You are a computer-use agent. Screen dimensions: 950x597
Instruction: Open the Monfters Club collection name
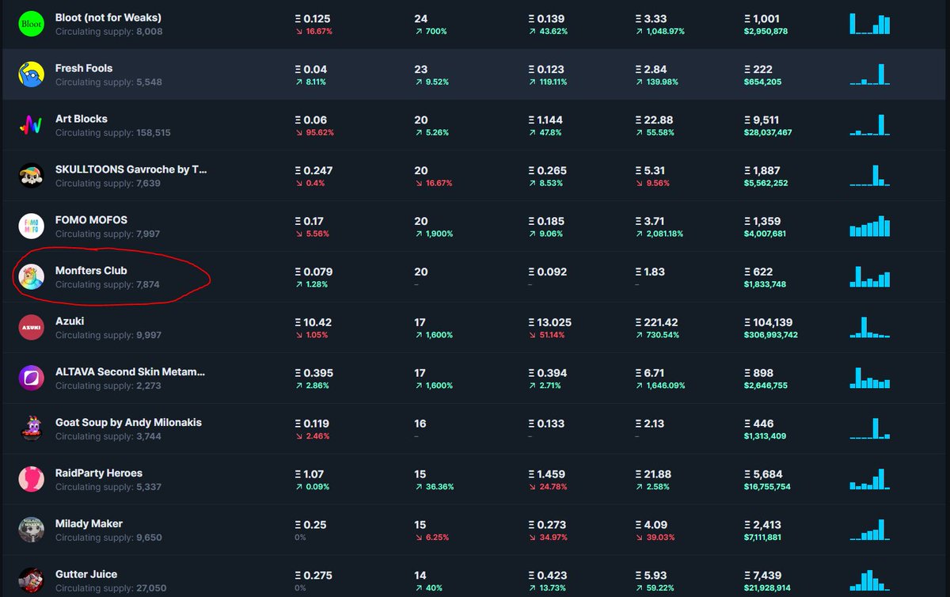click(x=91, y=271)
